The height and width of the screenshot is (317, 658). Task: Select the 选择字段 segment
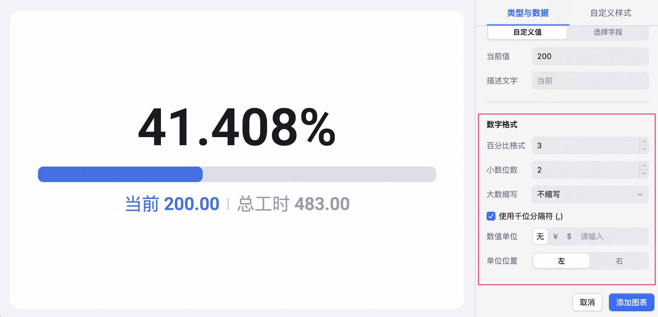(608, 32)
